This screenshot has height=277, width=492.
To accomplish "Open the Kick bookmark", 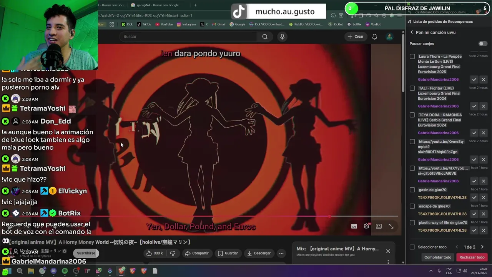I will coord(127,24).
